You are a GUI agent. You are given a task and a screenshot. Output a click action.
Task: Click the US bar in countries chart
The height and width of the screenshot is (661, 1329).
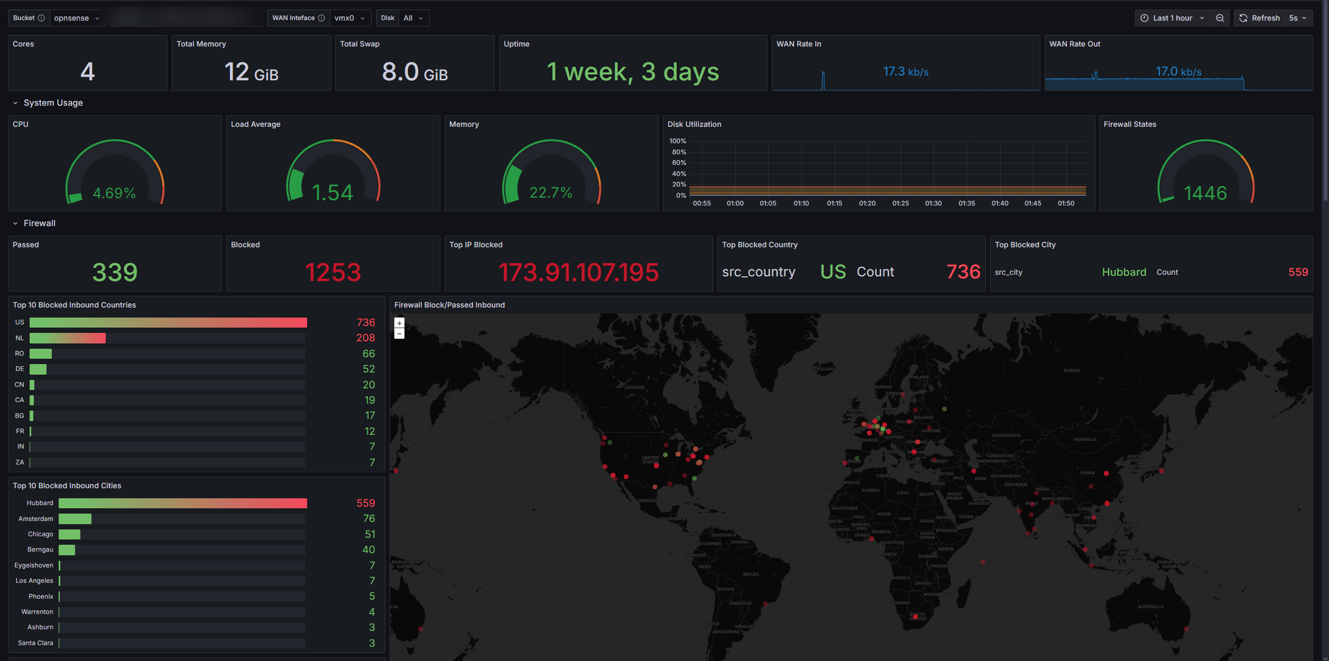(x=168, y=322)
